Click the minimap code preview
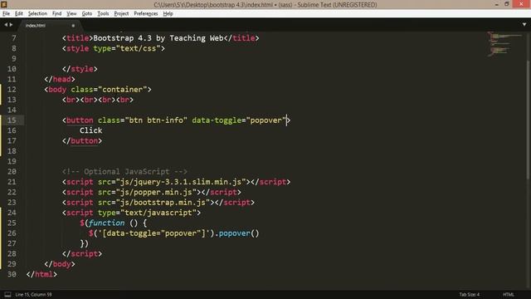The height and width of the screenshot is (299, 531). tap(504, 44)
